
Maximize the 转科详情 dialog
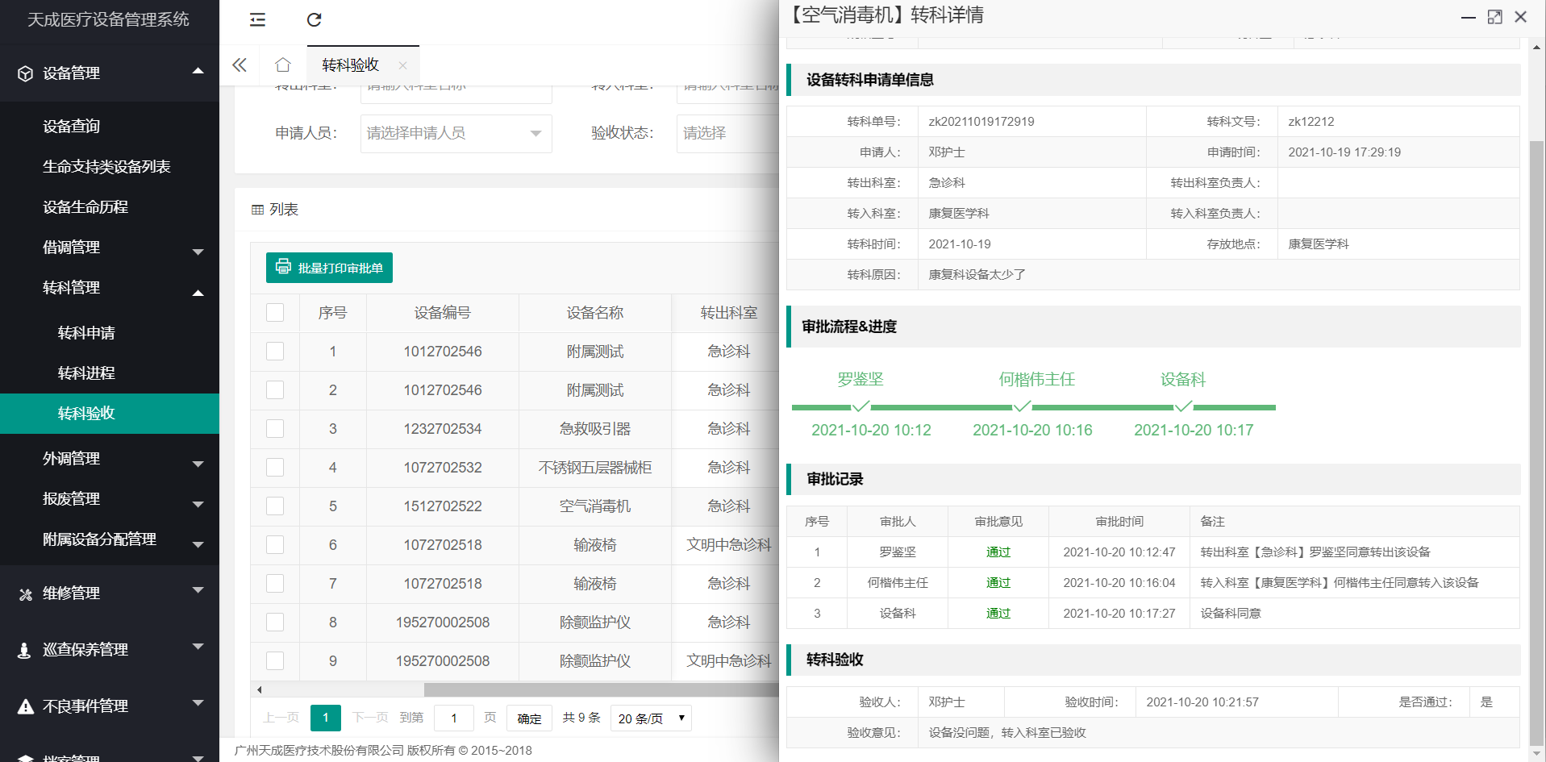click(x=1494, y=17)
